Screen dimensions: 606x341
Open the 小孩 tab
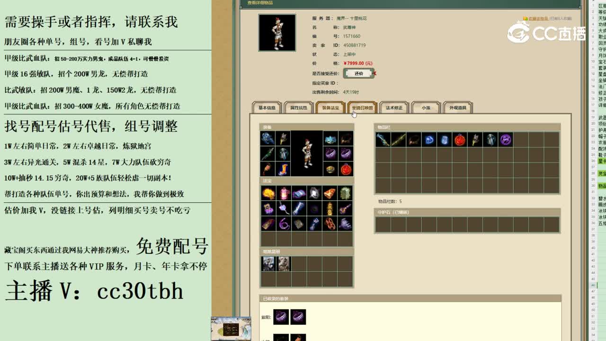[426, 108]
